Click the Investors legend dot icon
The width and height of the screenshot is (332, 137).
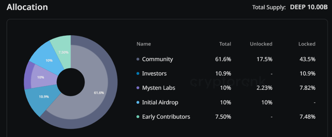pos(138,74)
